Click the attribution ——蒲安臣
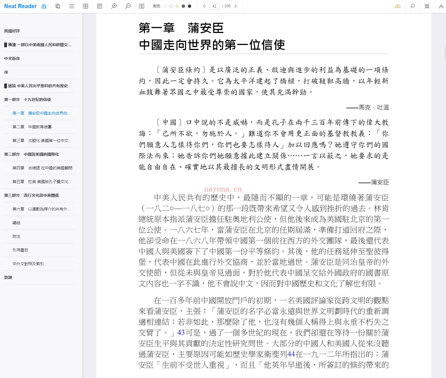The height and width of the screenshot is (378, 446). click(x=374, y=182)
